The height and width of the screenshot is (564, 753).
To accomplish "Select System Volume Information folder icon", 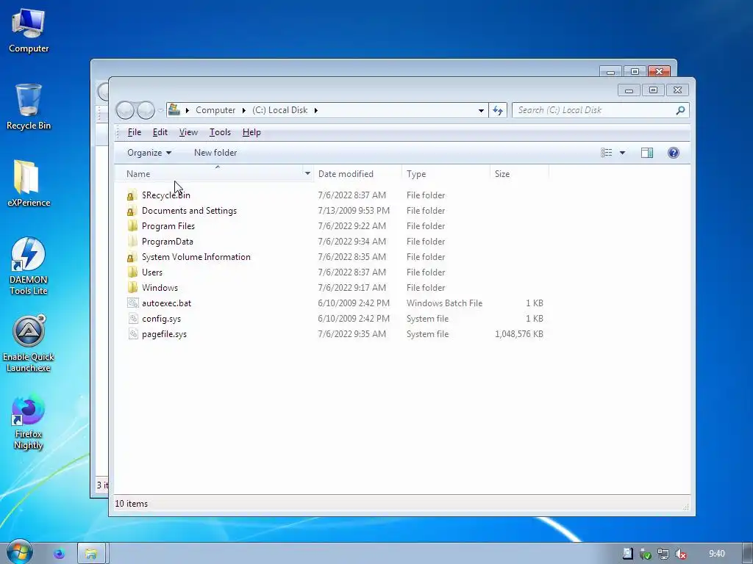I will pyautogui.click(x=132, y=257).
